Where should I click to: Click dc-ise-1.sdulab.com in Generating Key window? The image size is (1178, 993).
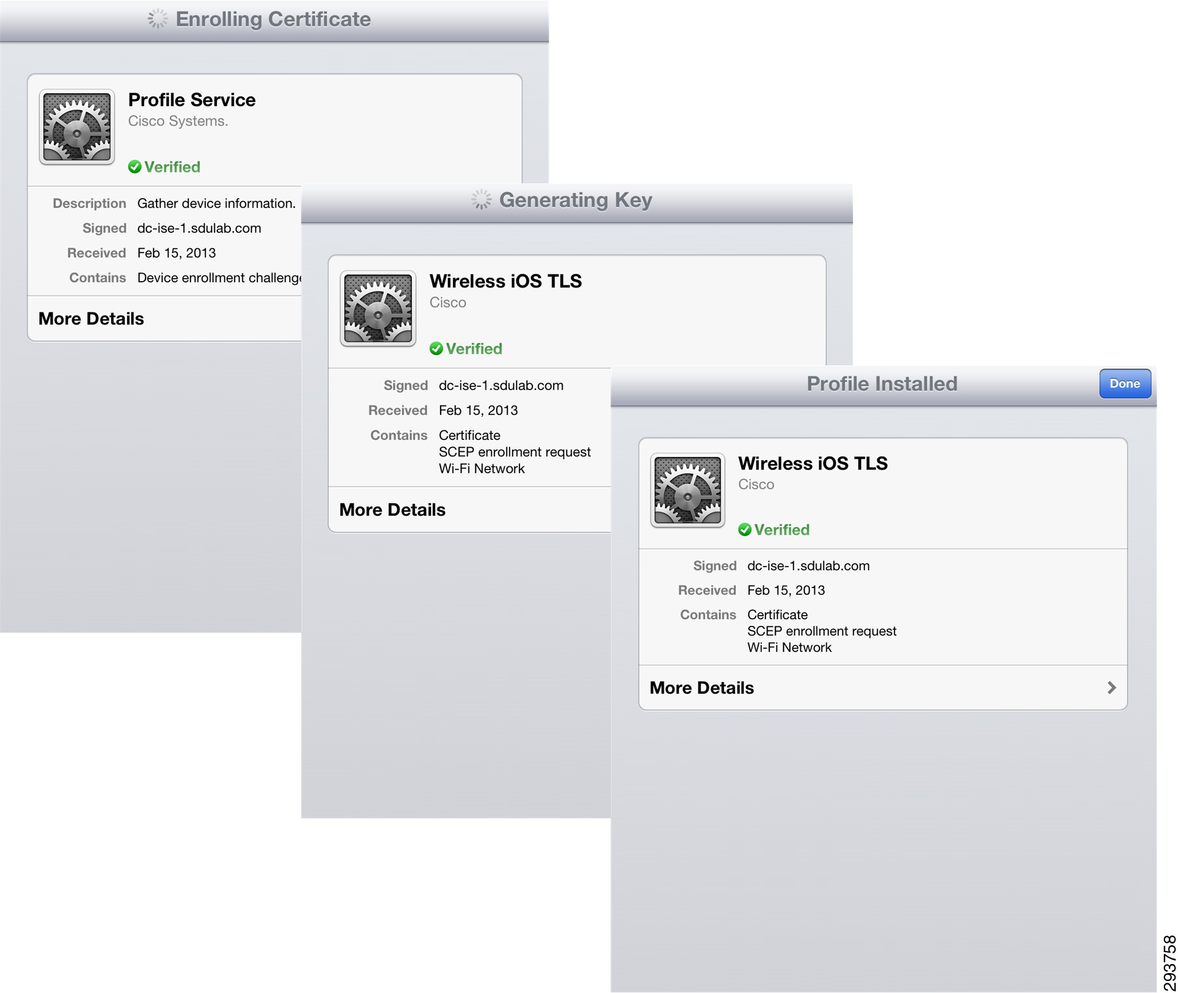click(x=501, y=385)
